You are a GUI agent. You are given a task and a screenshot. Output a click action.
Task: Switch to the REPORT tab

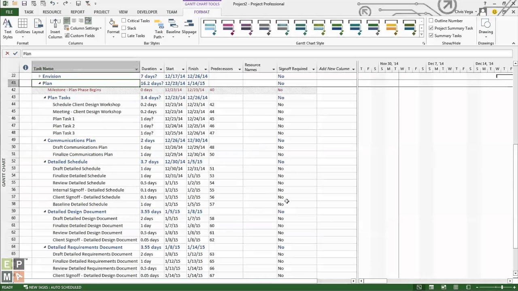point(77,12)
